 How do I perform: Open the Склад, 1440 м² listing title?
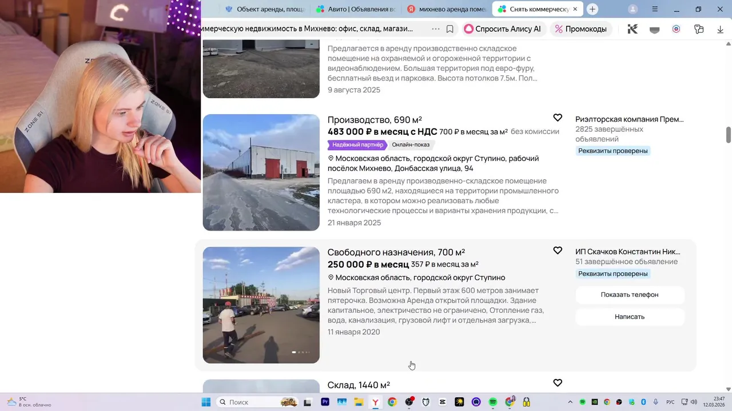[x=359, y=385]
